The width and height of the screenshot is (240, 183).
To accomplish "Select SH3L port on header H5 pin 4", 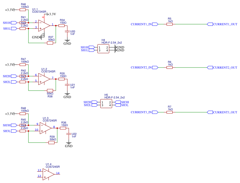I will pos(118,105).
